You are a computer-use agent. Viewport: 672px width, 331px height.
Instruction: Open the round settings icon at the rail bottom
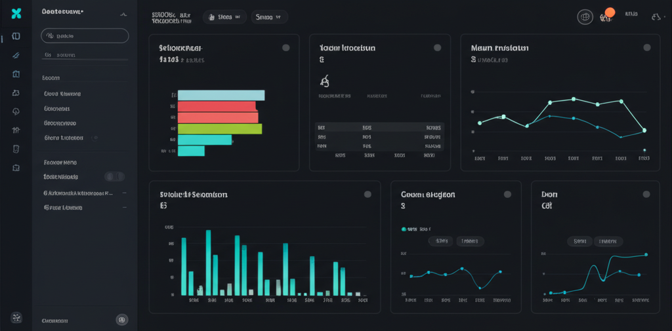coord(16,318)
